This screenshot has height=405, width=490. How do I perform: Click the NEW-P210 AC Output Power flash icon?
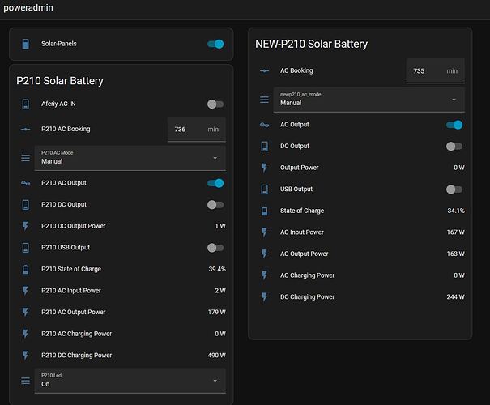point(264,254)
